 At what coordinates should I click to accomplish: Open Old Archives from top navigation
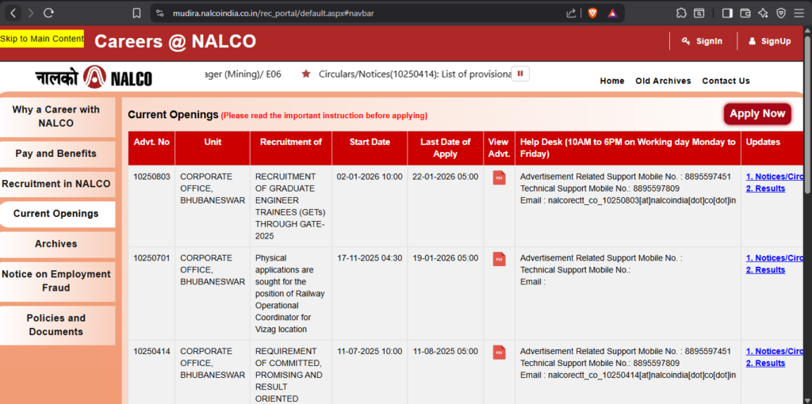point(663,81)
